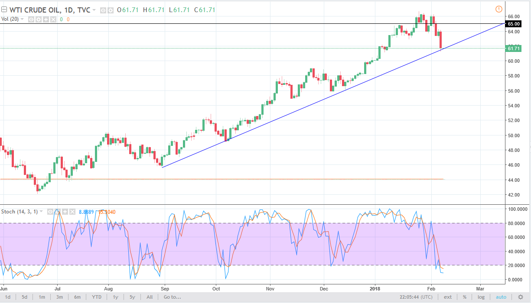Screen dimensions: 531x303
Task: Expand the WTI CRUDE OIL symbol dropdown arrow
Action: pos(94,10)
